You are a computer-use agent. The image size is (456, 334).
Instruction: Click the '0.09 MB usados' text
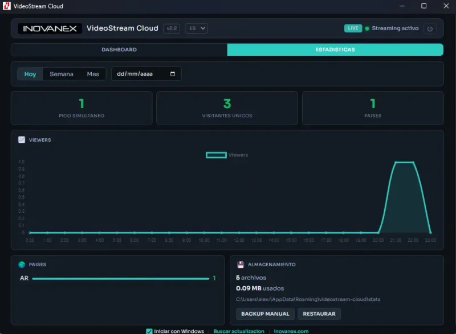click(x=260, y=288)
